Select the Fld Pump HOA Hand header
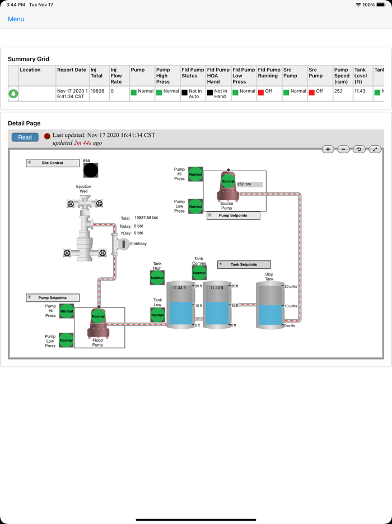The width and height of the screenshot is (392, 524). 218,76
